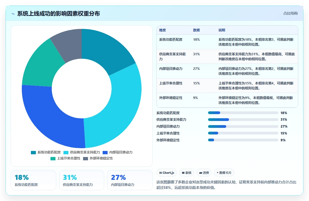Toggle the 内部项目推动力 legend item
This screenshot has height=201, width=309.
118,152
